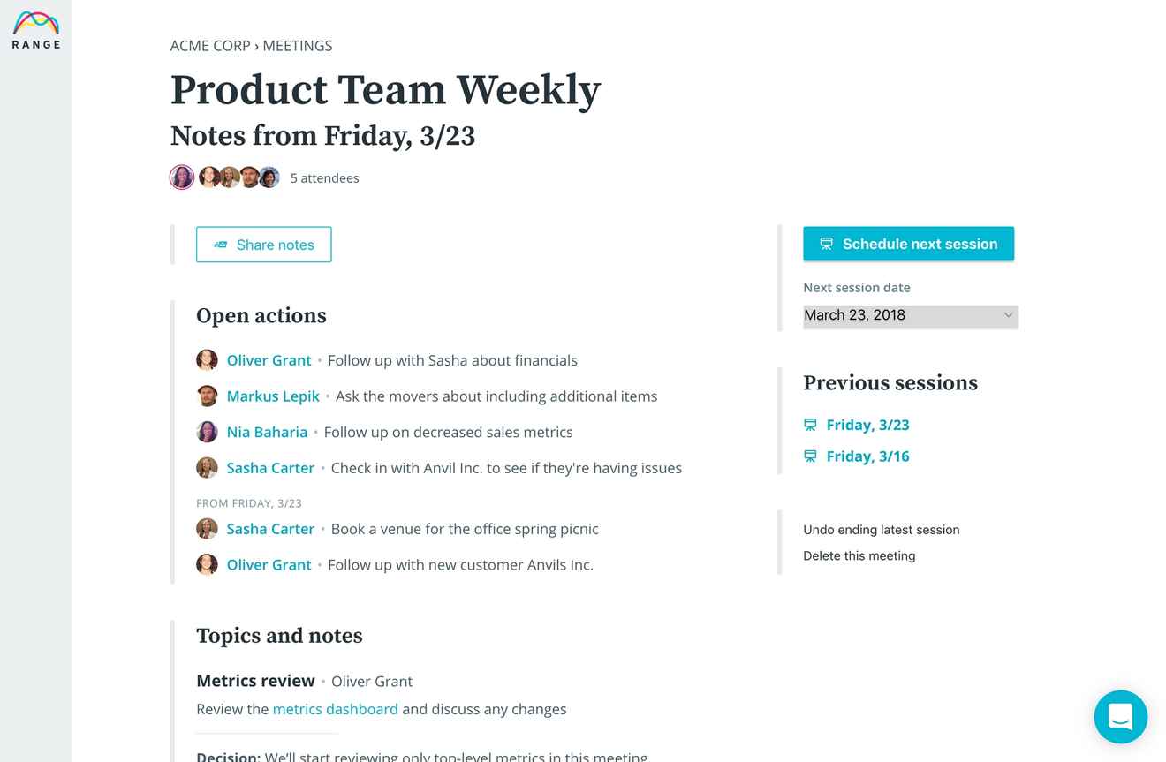This screenshot has height=762, width=1166.
Task: Click the highlighted first attendee avatar
Action: [x=182, y=177]
